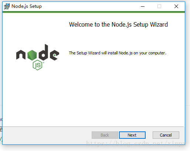The width and height of the screenshot is (190, 151).
Task: Click the blog.csdn.net watermark text
Action: point(136,144)
